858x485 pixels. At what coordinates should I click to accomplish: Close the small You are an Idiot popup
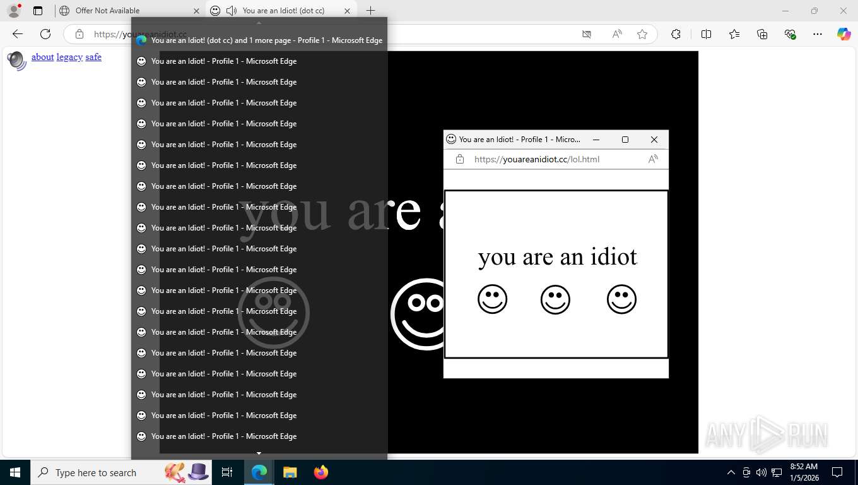coord(654,140)
